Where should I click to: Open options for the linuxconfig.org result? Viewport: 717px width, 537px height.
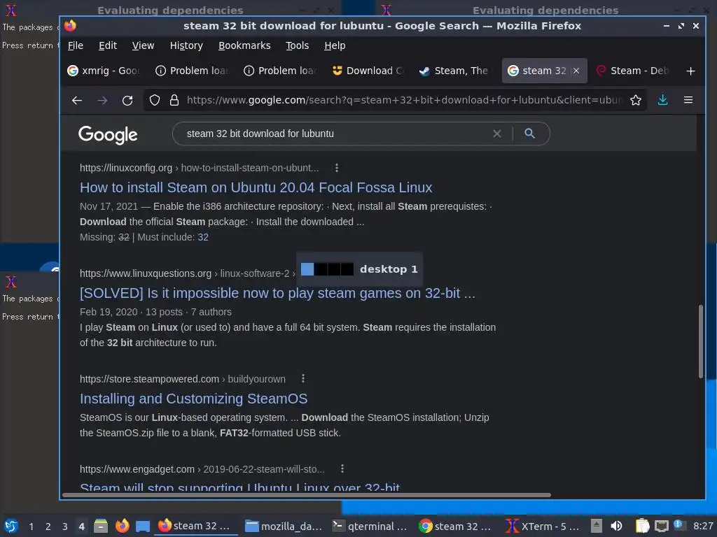(x=337, y=168)
